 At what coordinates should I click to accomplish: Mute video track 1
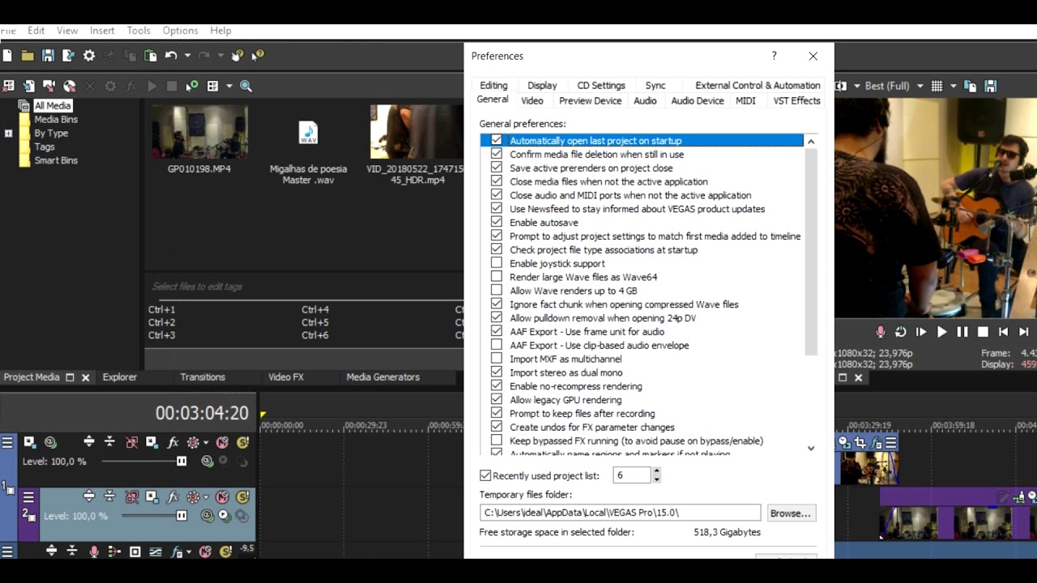pos(222,442)
